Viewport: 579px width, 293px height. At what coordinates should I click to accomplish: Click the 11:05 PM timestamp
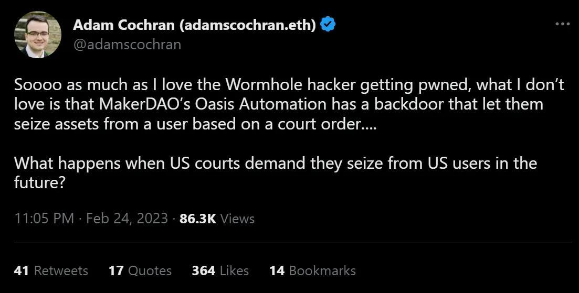[44, 218]
